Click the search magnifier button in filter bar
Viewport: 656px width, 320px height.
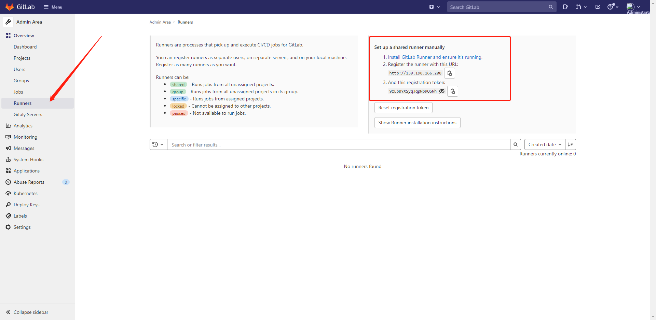tap(516, 145)
